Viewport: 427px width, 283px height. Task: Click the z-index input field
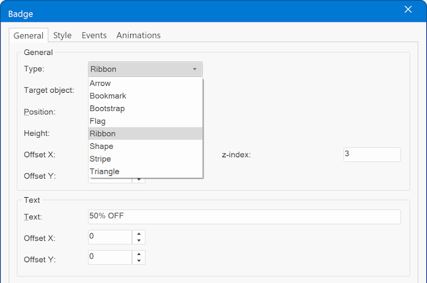(372, 155)
